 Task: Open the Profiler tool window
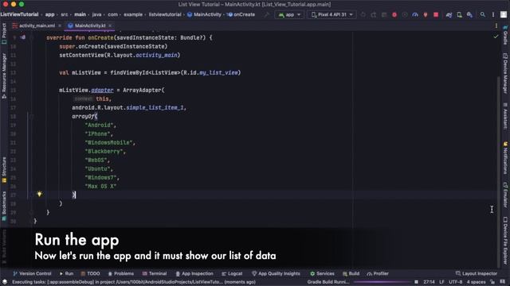(x=378, y=273)
